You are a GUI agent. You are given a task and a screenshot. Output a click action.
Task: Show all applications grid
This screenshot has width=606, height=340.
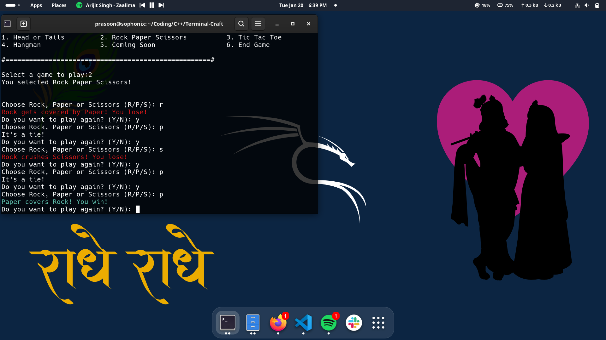click(x=378, y=323)
